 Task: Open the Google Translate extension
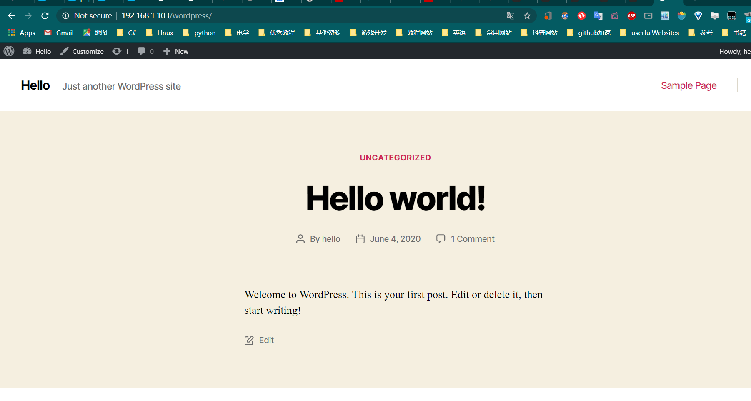pyautogui.click(x=598, y=16)
